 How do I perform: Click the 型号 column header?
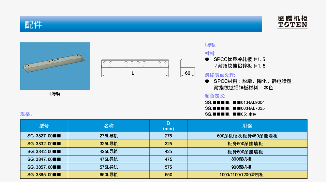click(44, 126)
